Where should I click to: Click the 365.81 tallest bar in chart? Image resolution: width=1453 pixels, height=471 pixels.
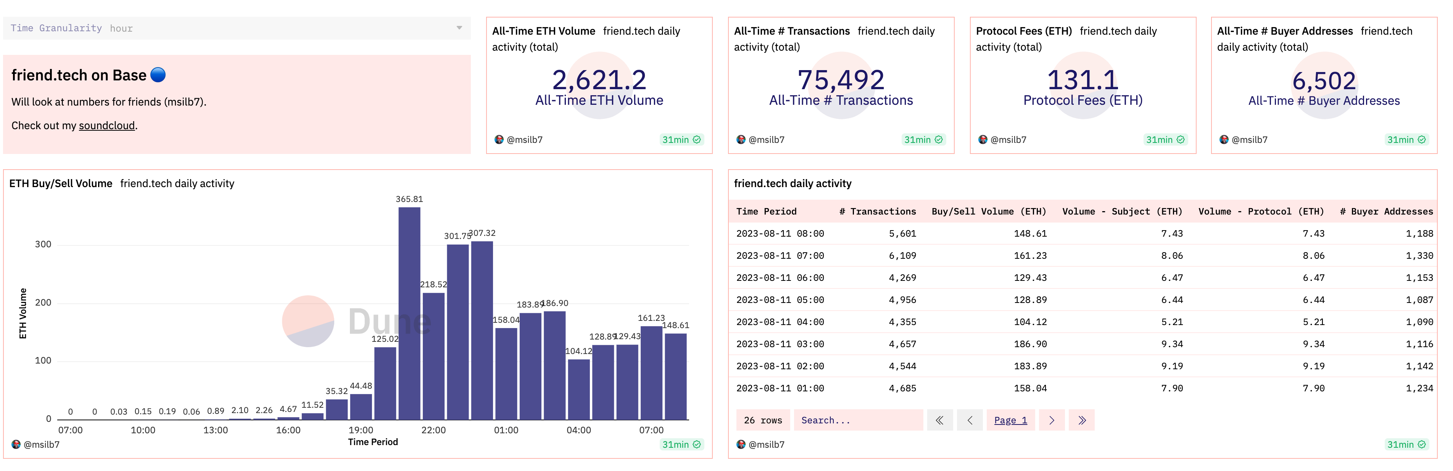pyautogui.click(x=409, y=313)
